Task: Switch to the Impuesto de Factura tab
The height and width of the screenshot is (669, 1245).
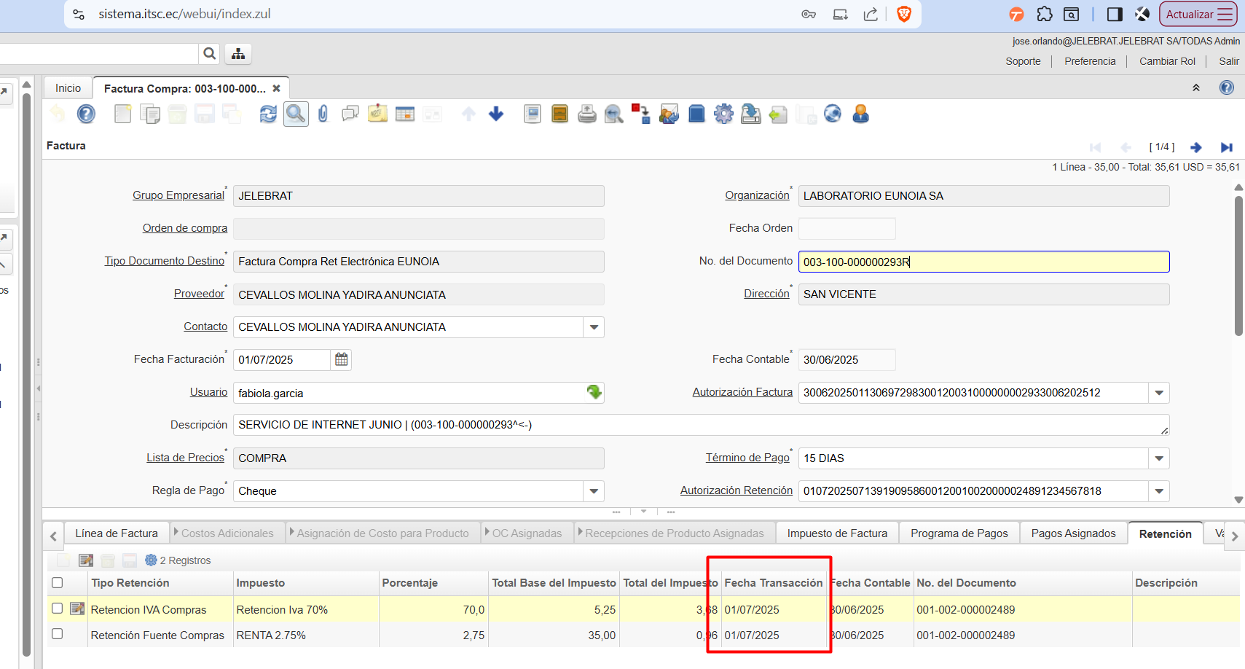Action: point(837,533)
